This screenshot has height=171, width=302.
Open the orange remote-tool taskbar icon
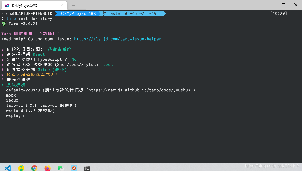[74, 168]
